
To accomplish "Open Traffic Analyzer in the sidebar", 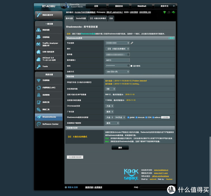I will coord(39,44).
